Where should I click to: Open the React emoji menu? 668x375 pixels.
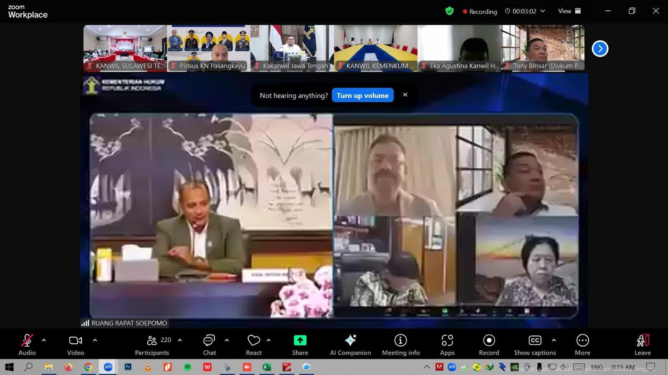[x=253, y=345]
